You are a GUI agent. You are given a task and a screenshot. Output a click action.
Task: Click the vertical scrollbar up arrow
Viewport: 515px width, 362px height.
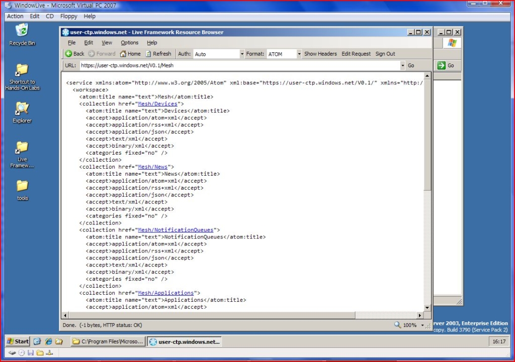(427, 76)
